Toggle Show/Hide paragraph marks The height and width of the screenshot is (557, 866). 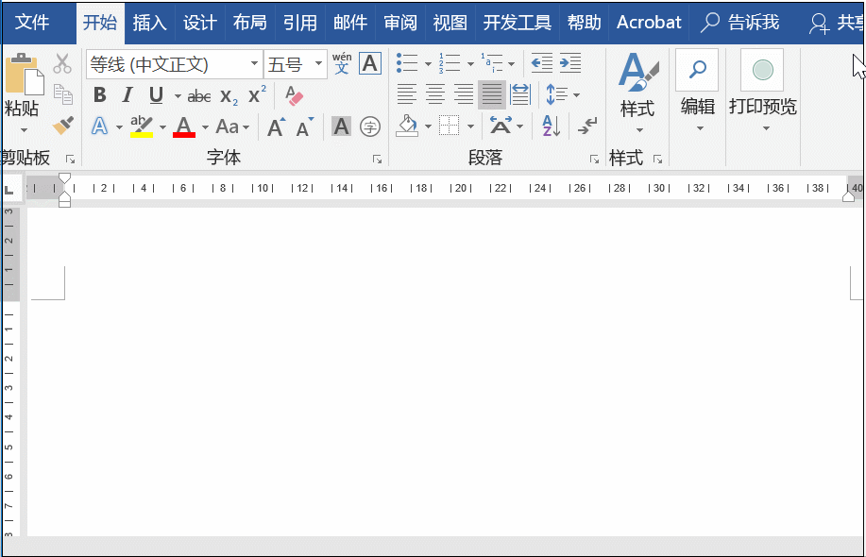[x=587, y=127]
